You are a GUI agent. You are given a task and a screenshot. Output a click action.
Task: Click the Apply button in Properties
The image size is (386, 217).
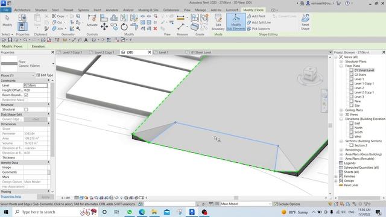coord(46,197)
